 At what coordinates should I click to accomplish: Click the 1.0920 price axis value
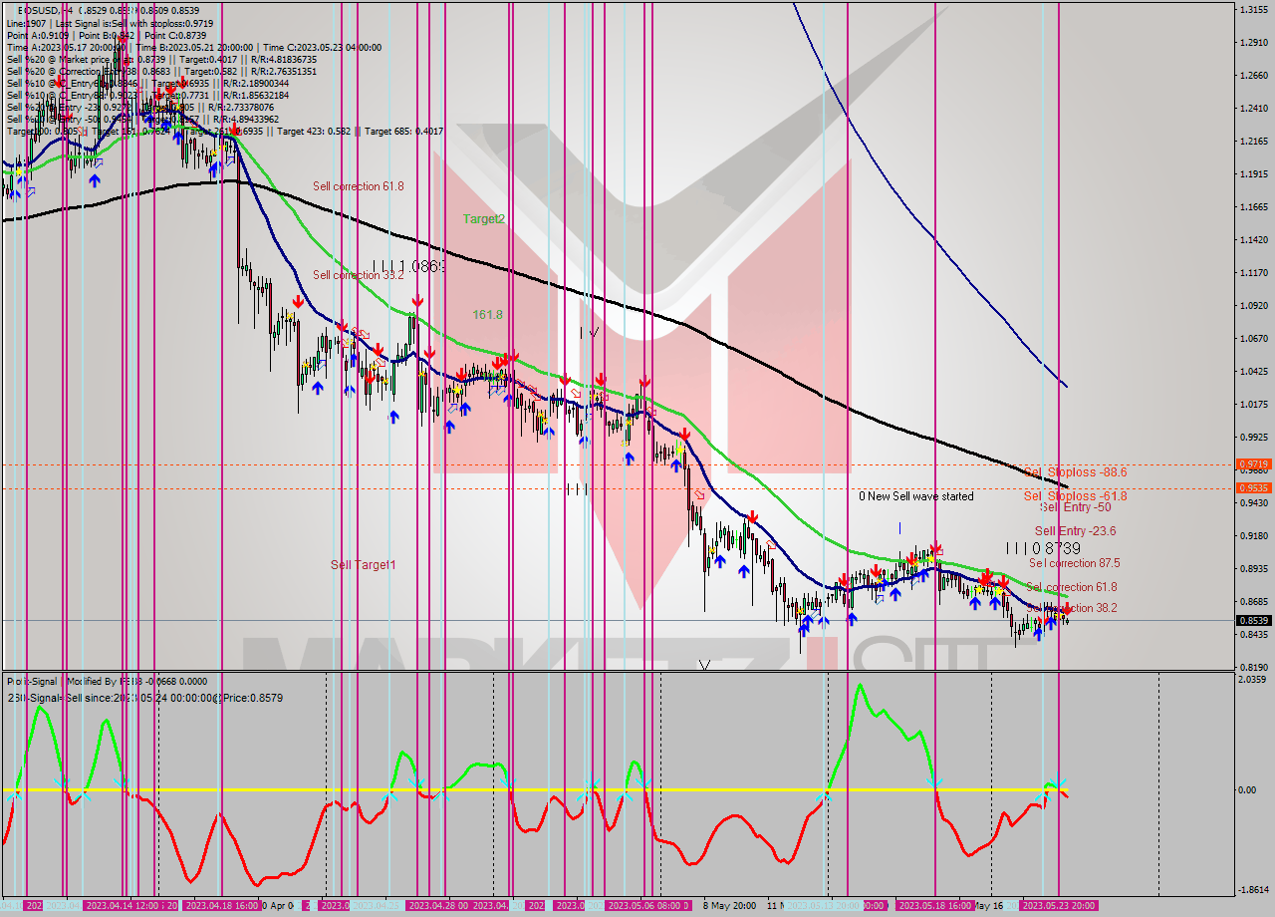pos(1253,305)
